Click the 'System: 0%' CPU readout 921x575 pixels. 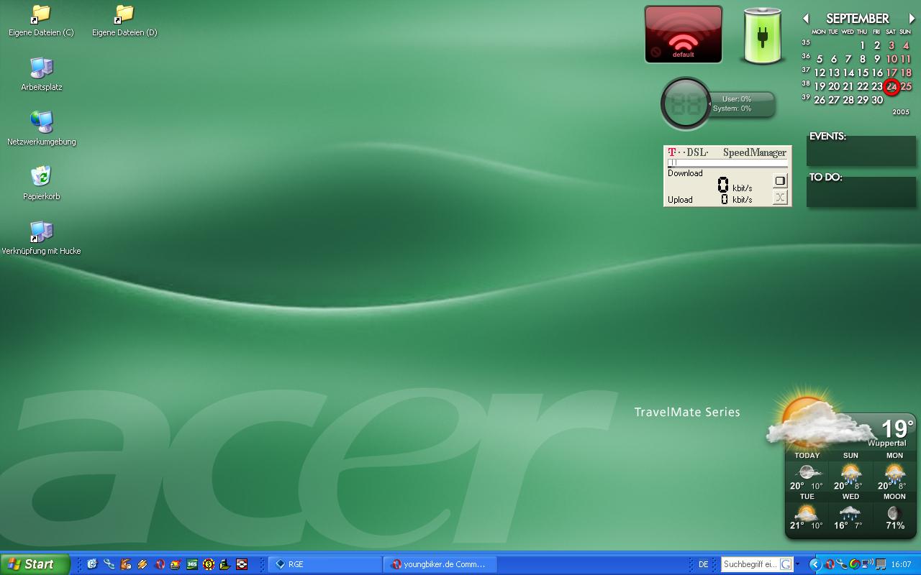click(732, 109)
